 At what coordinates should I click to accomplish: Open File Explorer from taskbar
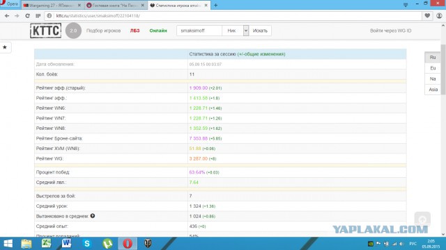26,244
